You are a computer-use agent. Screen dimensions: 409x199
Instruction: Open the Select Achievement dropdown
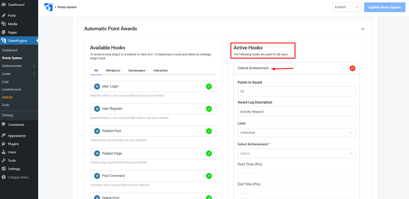(297, 154)
